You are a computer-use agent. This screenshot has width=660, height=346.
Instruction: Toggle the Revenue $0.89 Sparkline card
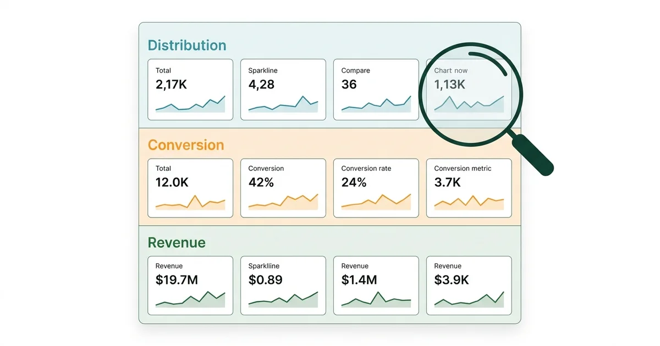(x=283, y=284)
